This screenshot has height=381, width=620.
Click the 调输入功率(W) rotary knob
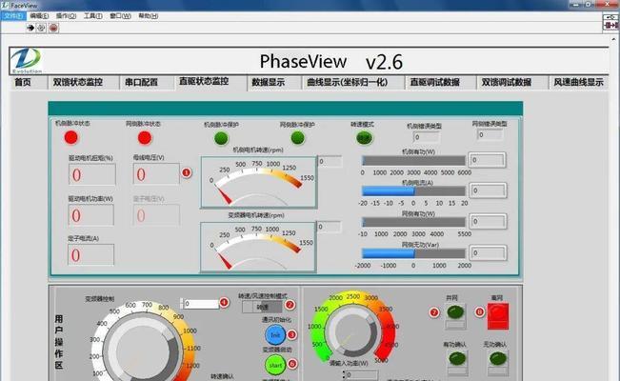(x=352, y=331)
